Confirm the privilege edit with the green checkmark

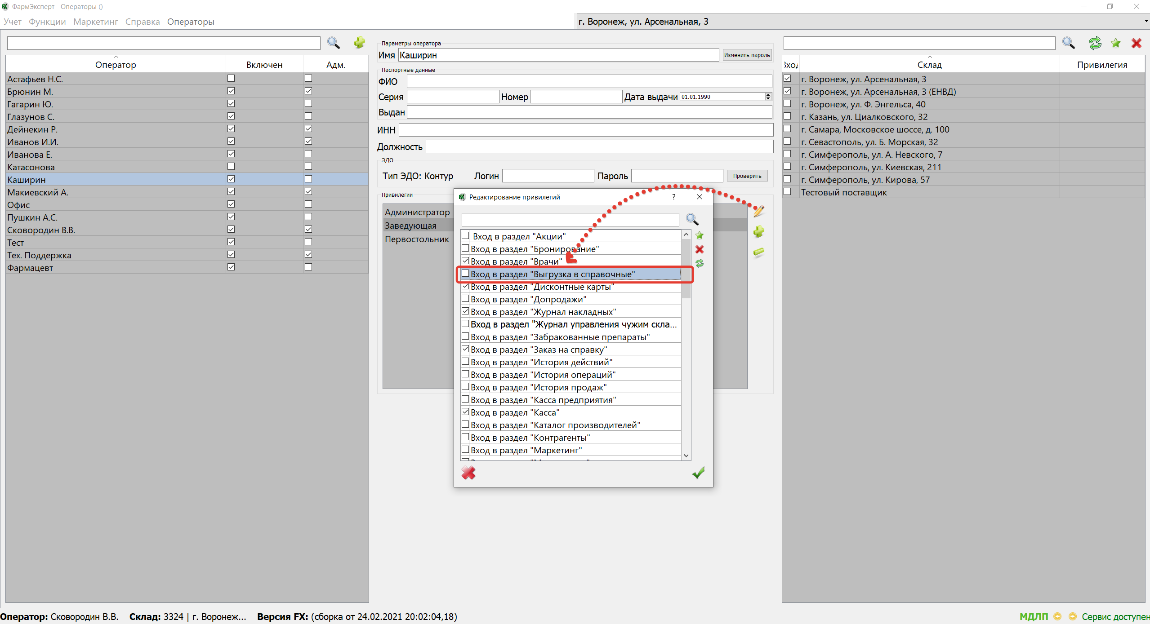coord(698,473)
